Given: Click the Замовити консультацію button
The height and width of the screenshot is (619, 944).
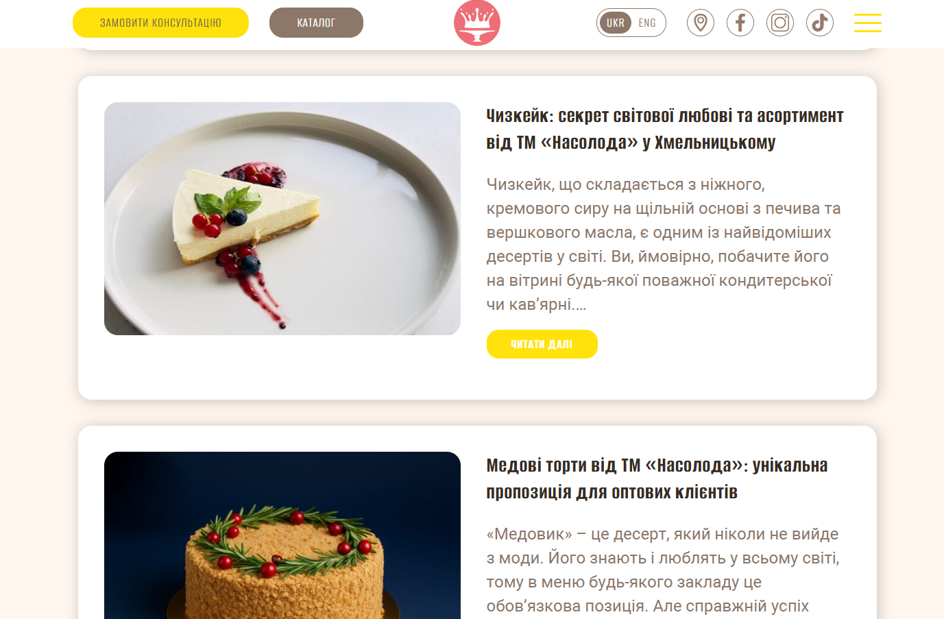Looking at the screenshot, I should pyautogui.click(x=160, y=23).
